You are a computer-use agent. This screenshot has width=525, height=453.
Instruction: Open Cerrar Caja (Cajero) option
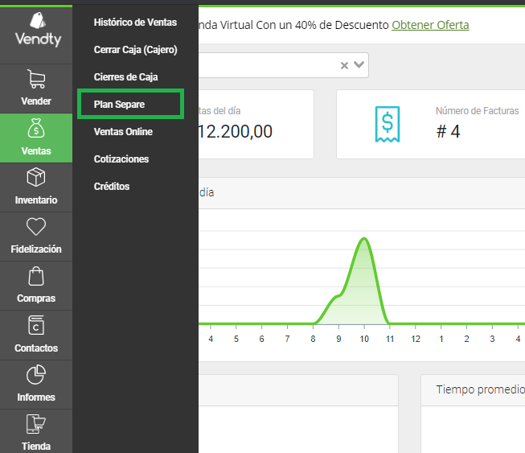click(136, 50)
